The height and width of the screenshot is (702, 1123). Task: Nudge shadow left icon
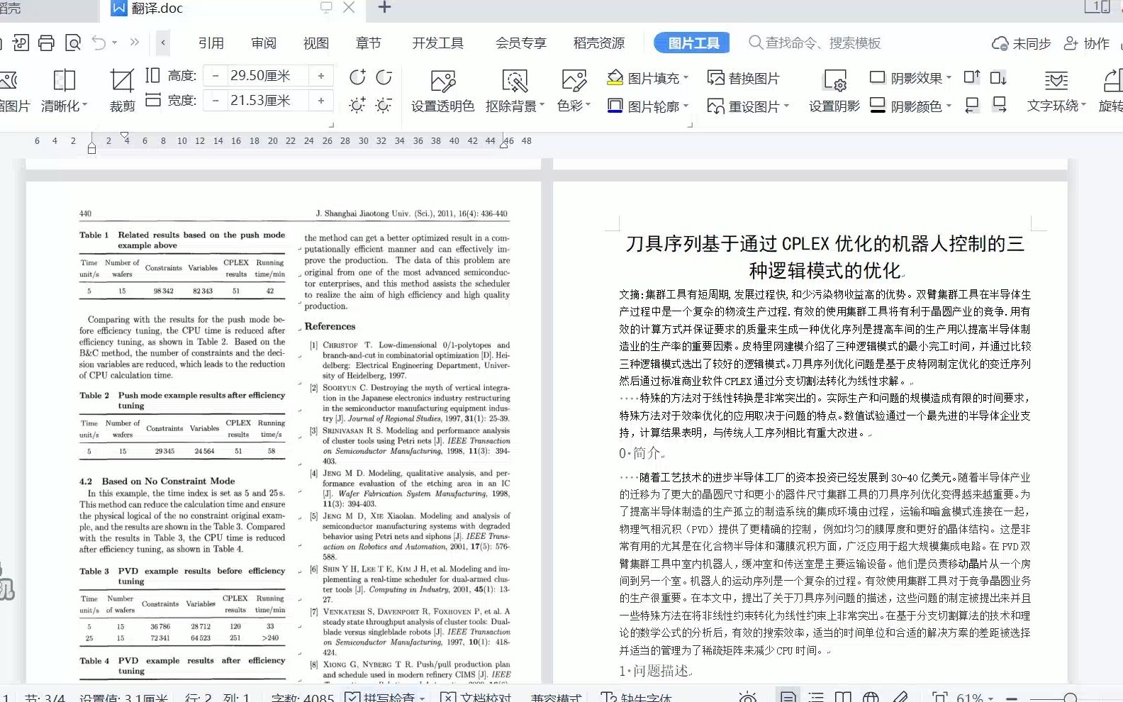pyautogui.click(x=971, y=106)
